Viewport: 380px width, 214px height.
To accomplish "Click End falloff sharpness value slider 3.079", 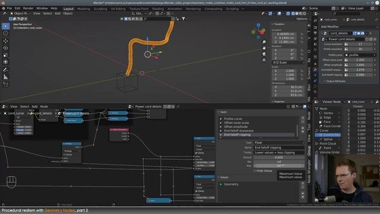I will [x=360, y=70].
